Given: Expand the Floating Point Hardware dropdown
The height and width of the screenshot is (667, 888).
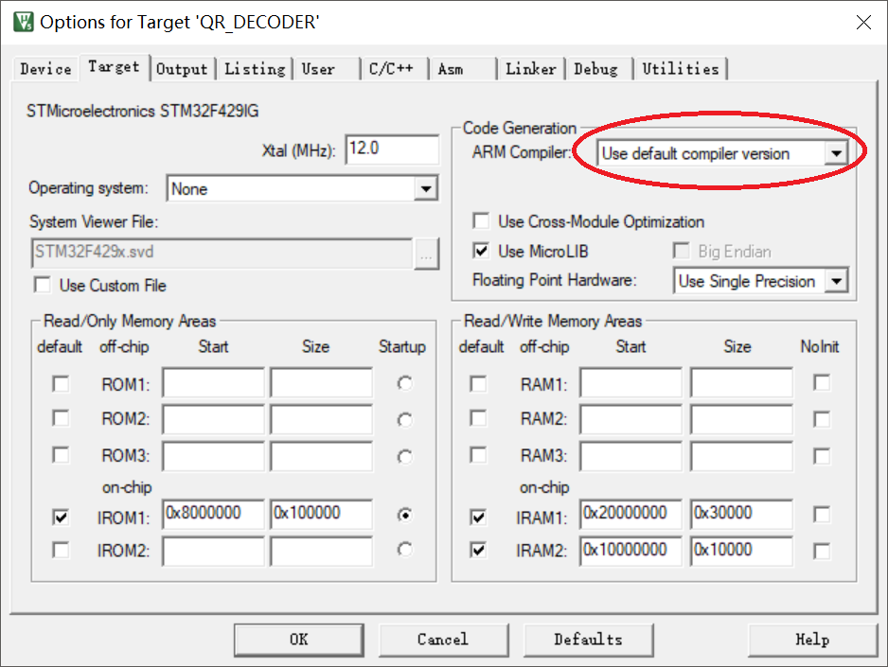Looking at the screenshot, I should (835, 281).
